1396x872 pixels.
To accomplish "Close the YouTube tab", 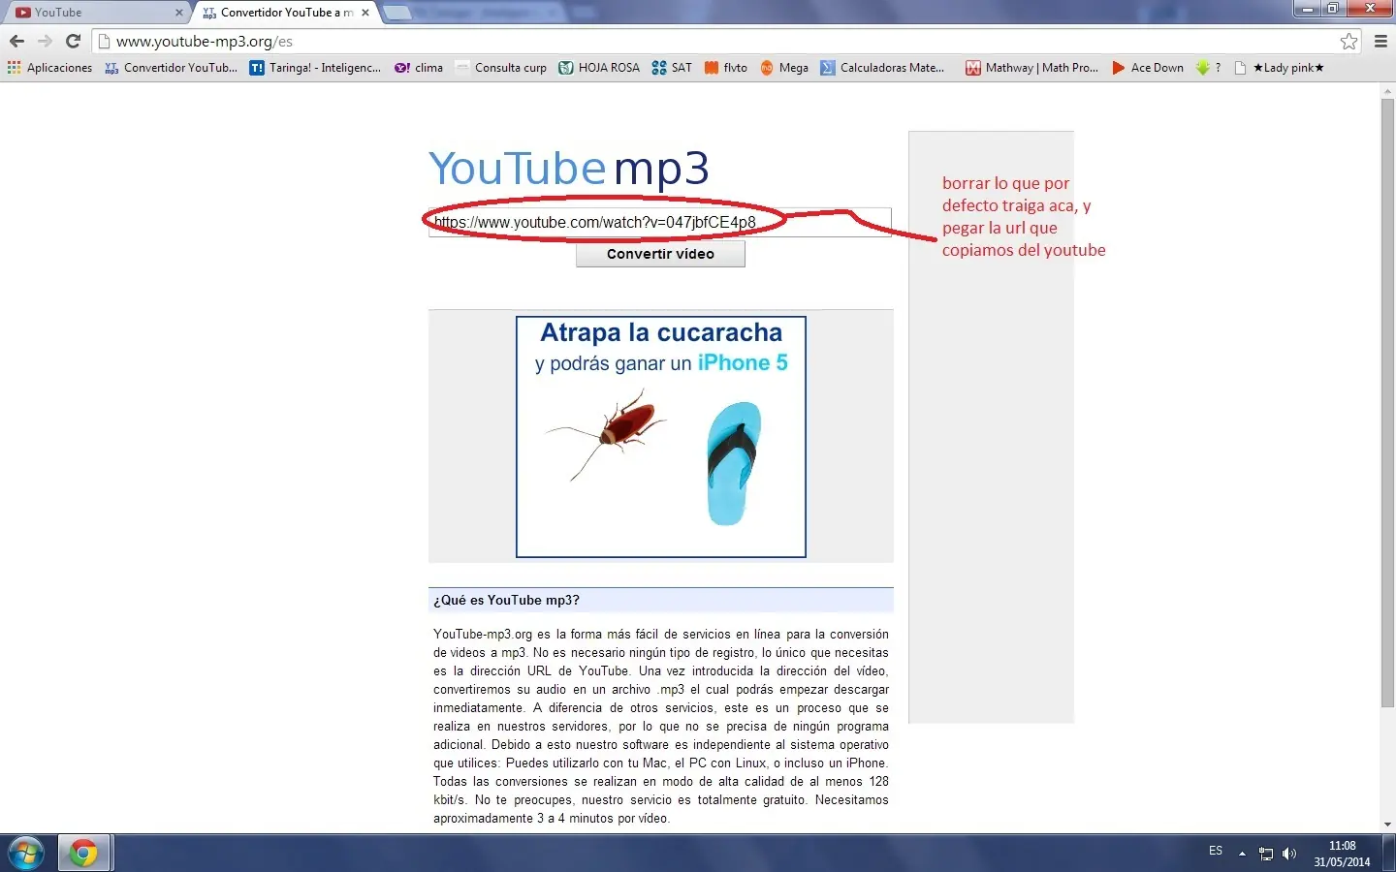I will (179, 13).
